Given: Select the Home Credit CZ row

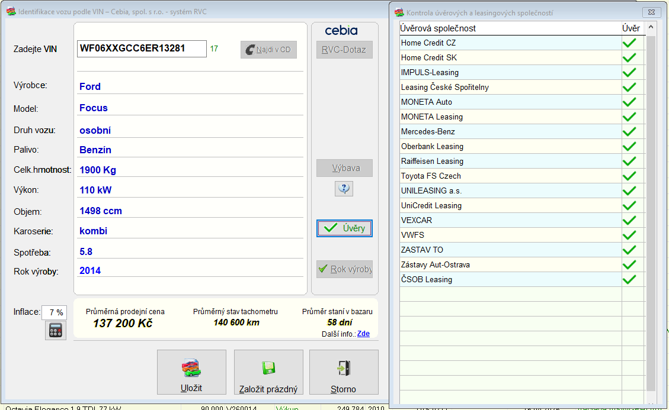Looking at the screenshot, I should (x=522, y=43).
